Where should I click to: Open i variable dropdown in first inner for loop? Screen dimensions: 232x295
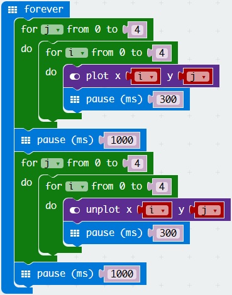[77, 53]
